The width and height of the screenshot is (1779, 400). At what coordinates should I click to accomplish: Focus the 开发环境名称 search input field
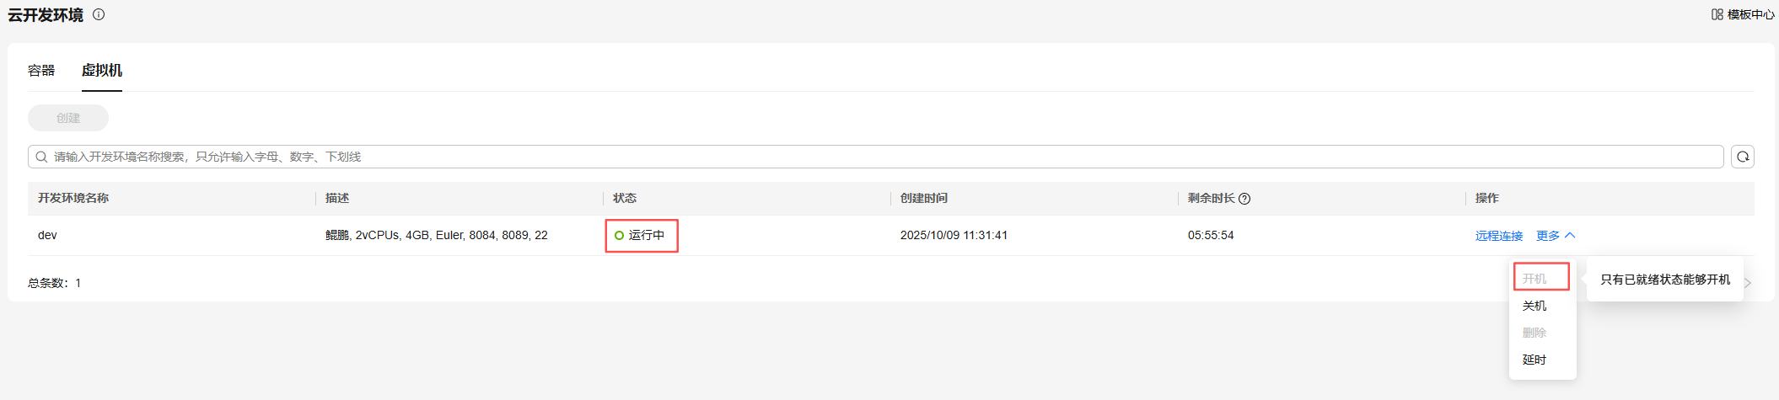pyautogui.click(x=877, y=157)
